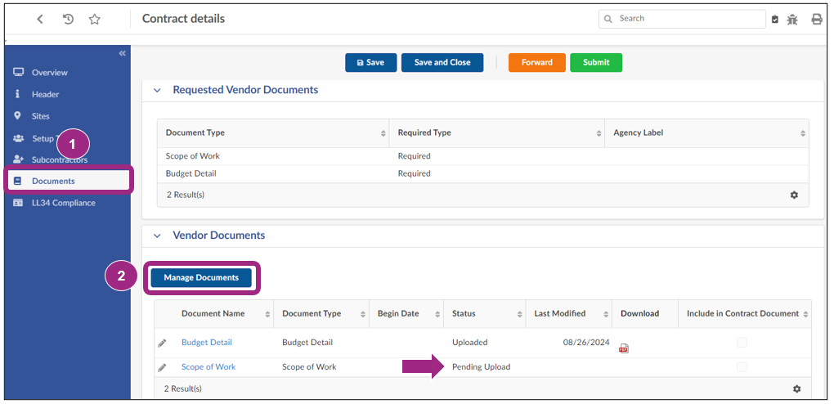Click pencil edit icon for Budget Detail
This screenshot has height=404, width=834.
tap(162, 343)
